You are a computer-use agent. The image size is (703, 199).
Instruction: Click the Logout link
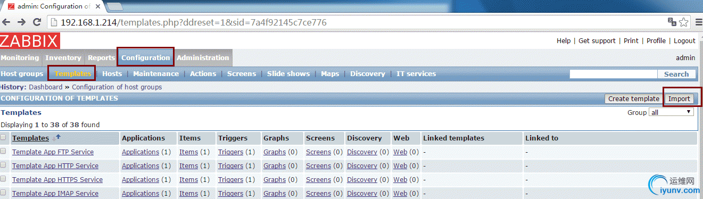[x=684, y=40]
